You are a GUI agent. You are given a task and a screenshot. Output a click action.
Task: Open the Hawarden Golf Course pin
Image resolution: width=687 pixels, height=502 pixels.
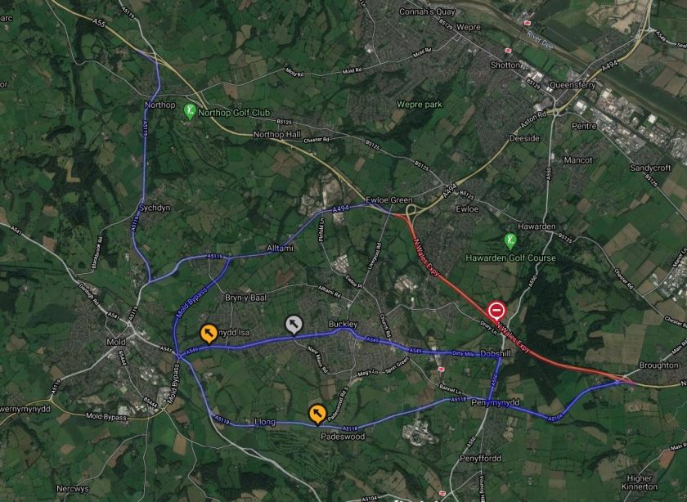(510, 241)
